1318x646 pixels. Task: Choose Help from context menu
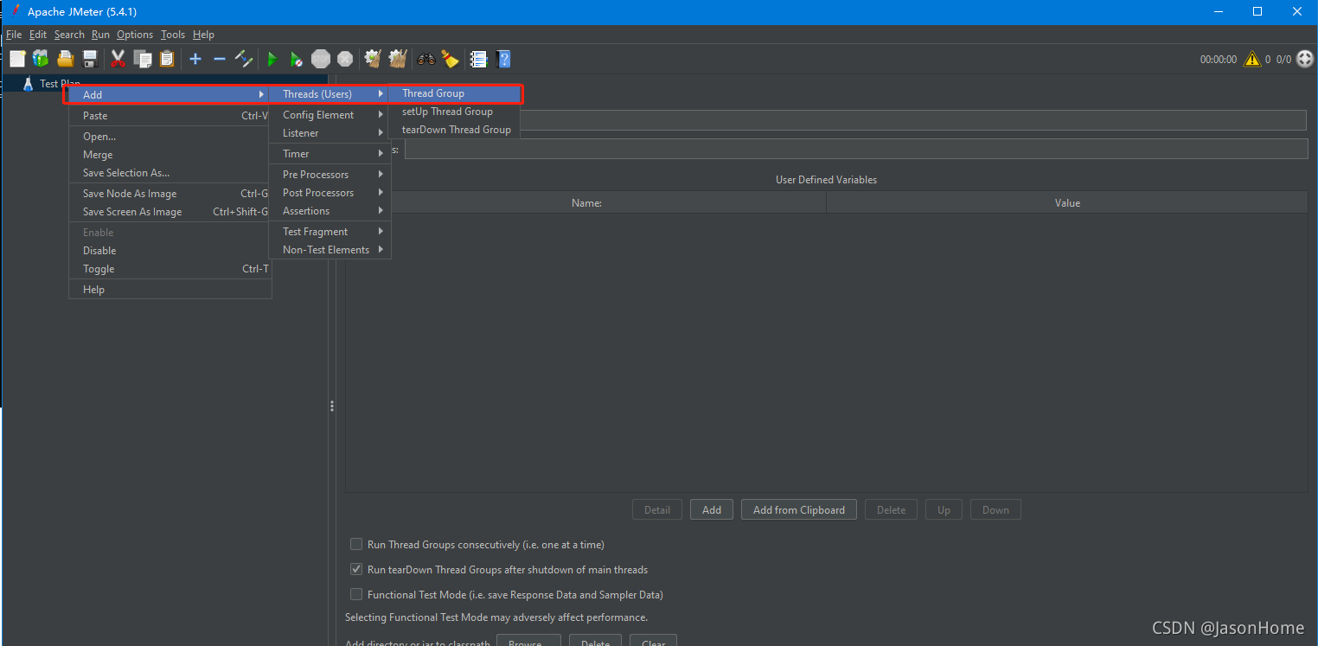click(170, 290)
